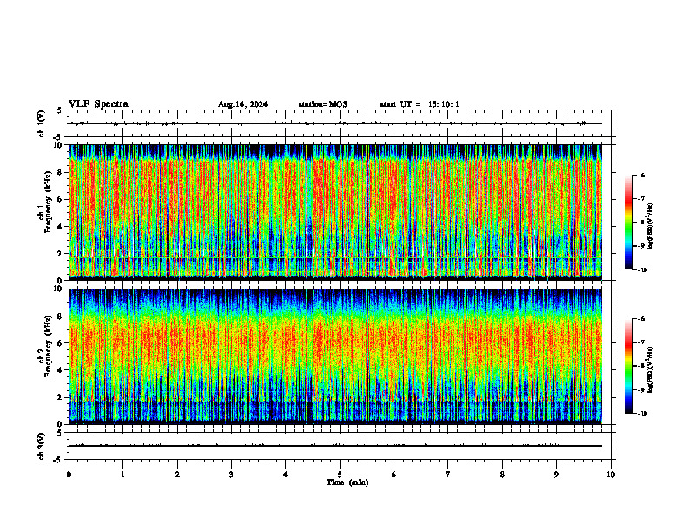Click the ch.3(V) axis tick "-5"
Screen dimensions: 688x532
(x=58, y=460)
